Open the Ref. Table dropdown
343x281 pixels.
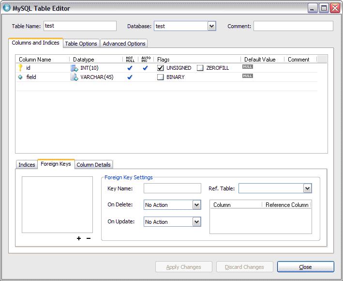point(307,188)
